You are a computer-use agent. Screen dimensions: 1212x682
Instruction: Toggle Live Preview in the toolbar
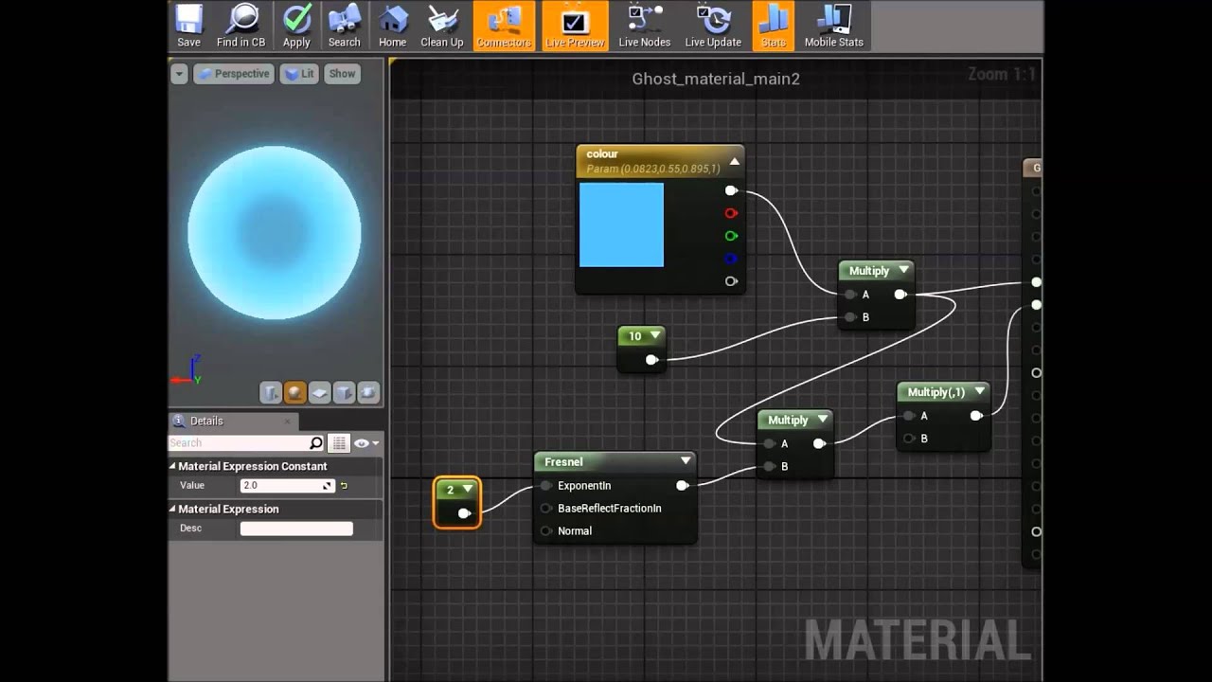574,26
